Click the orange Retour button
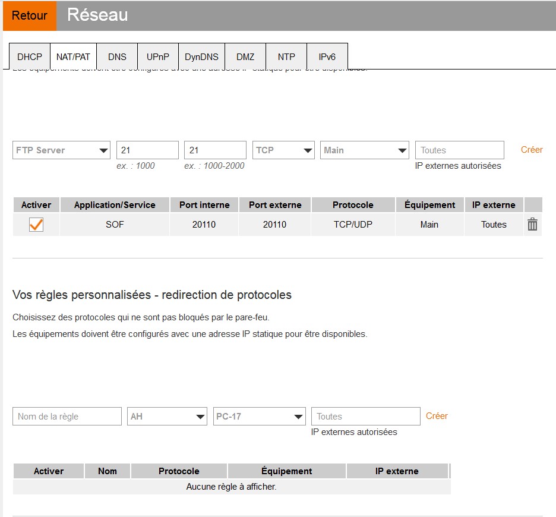 pos(29,16)
